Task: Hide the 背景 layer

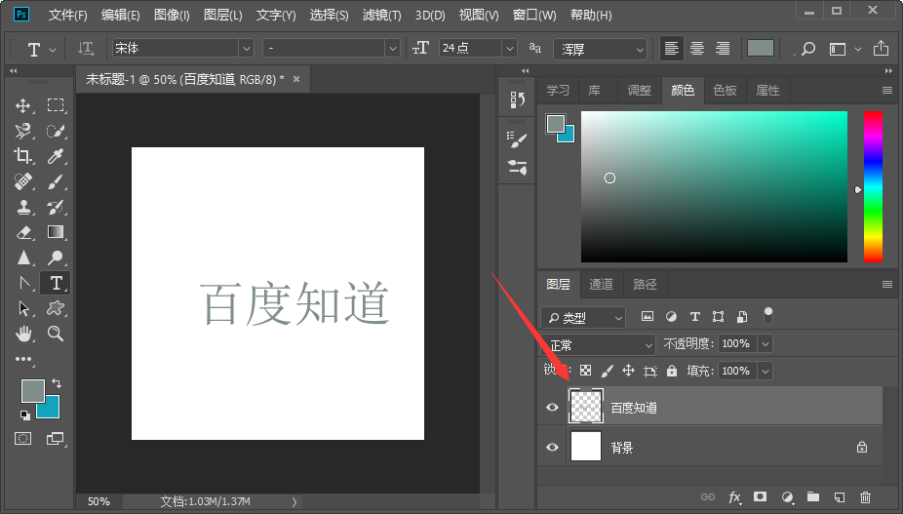Action: pos(552,447)
